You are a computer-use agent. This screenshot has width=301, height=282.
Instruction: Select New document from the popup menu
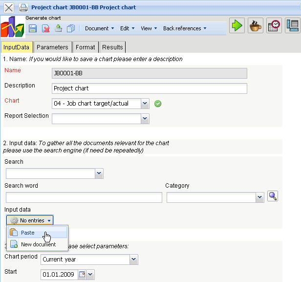pyautogui.click(x=38, y=244)
